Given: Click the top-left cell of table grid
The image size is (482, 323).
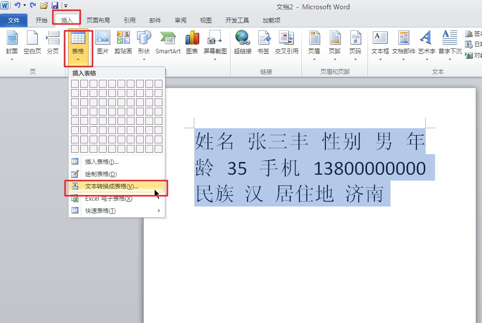Looking at the screenshot, I should click(75, 84).
